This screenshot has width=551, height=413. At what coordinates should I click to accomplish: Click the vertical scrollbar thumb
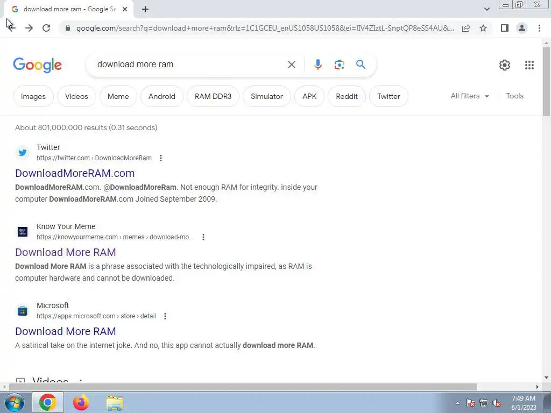click(x=546, y=81)
